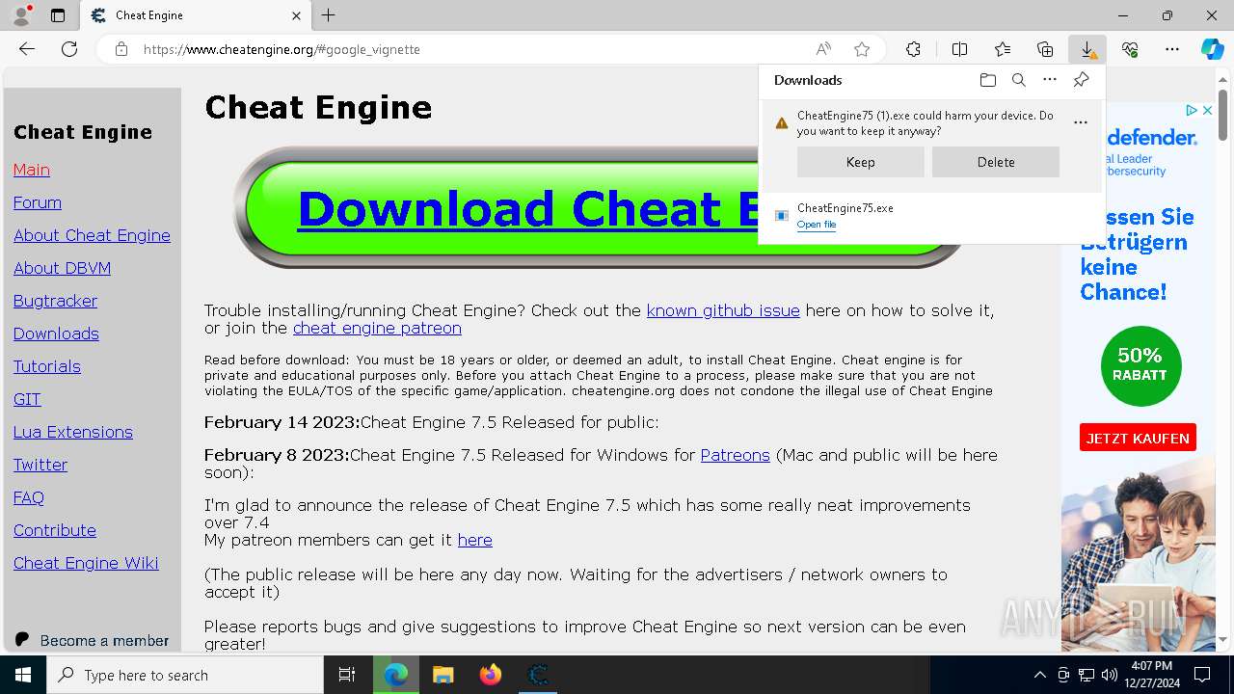Open Lua Extensions link
This screenshot has width=1234, height=694.
click(73, 432)
